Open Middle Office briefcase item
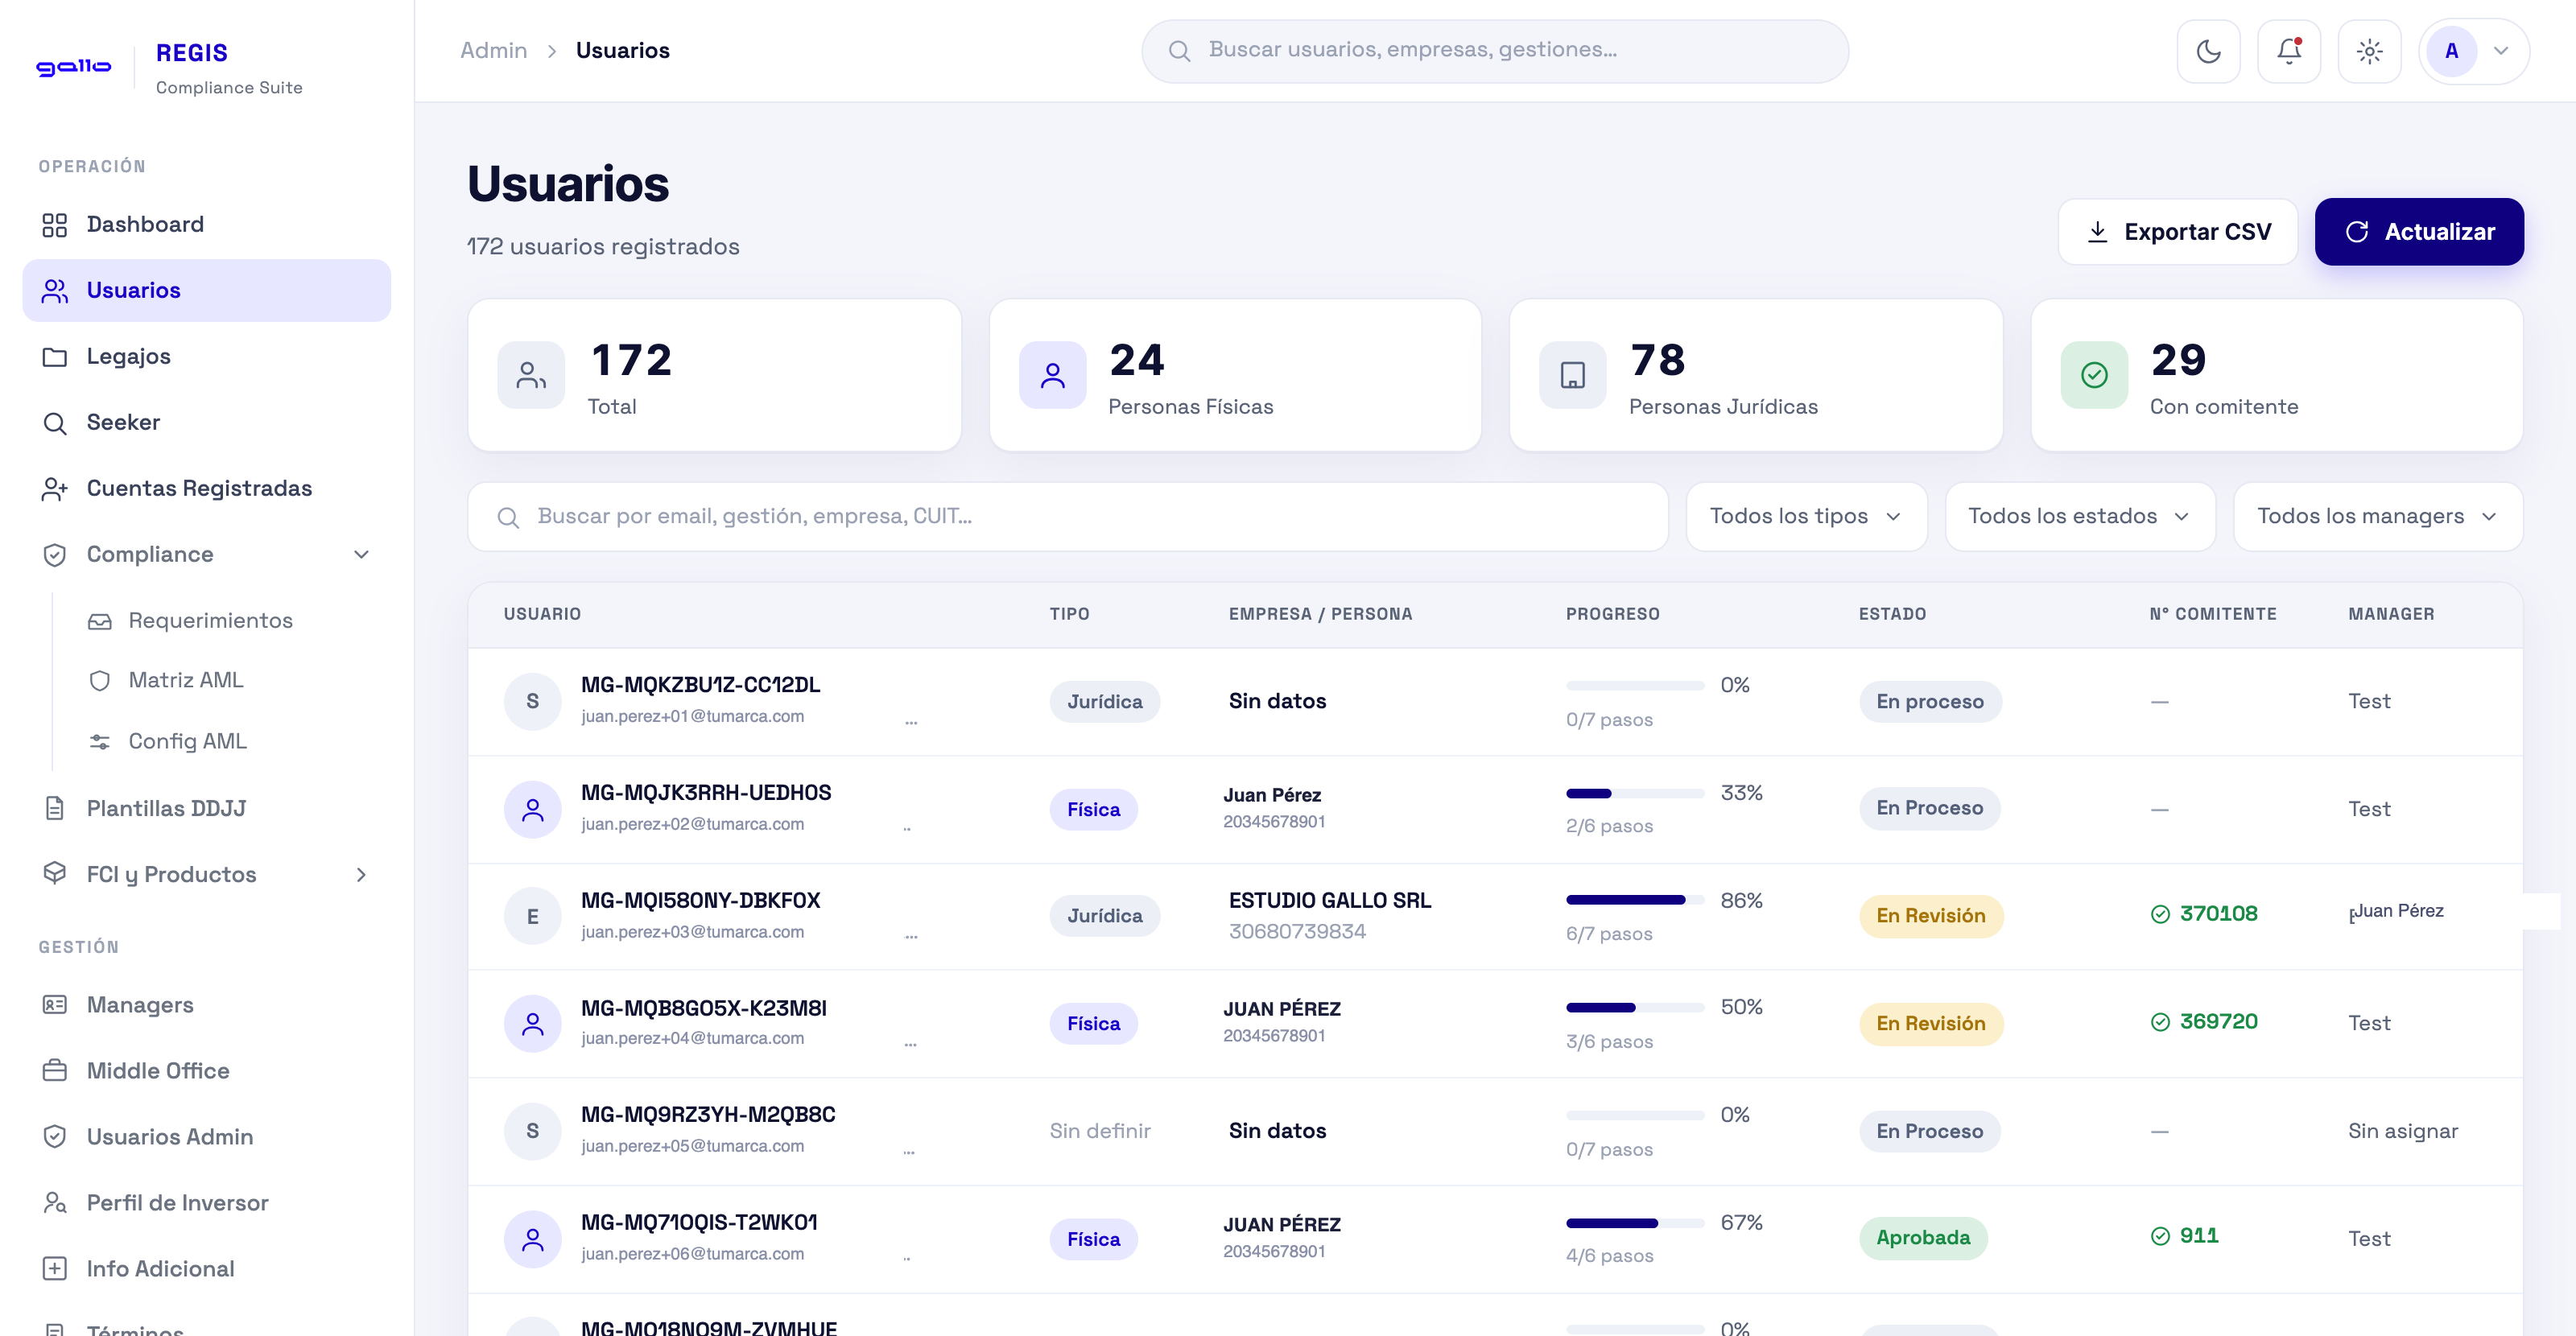Screen dimensions: 2576x1336 tap(206, 1071)
